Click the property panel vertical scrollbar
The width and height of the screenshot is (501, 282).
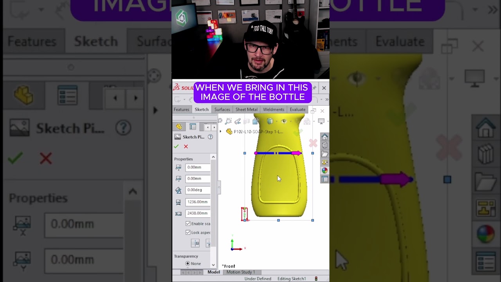click(213, 204)
